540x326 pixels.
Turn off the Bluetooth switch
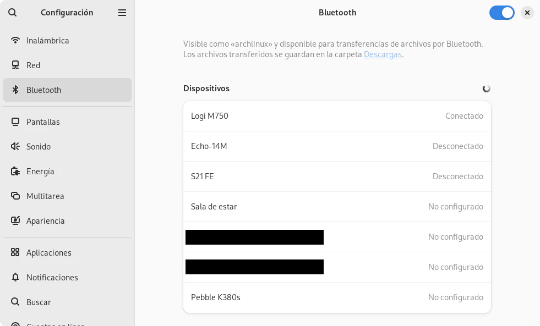point(501,13)
